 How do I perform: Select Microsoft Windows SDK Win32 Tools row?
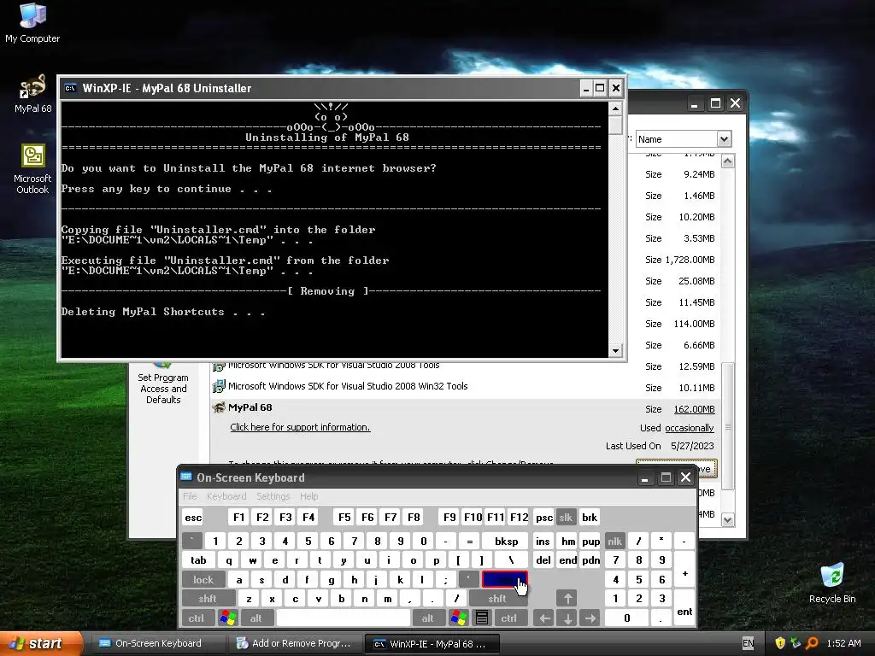tap(466, 386)
